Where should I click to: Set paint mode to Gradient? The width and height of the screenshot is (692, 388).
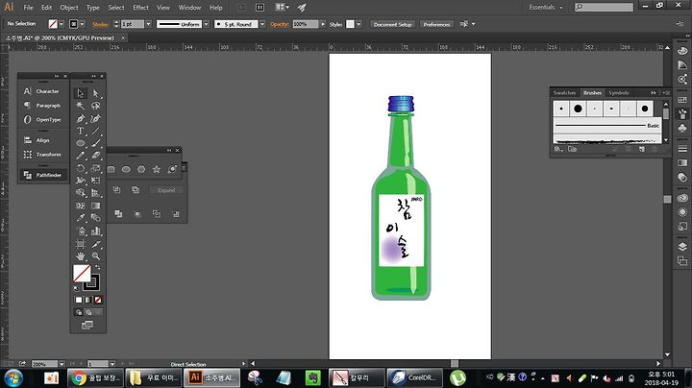(x=88, y=300)
